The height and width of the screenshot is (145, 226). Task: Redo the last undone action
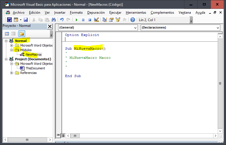[x=68, y=20]
